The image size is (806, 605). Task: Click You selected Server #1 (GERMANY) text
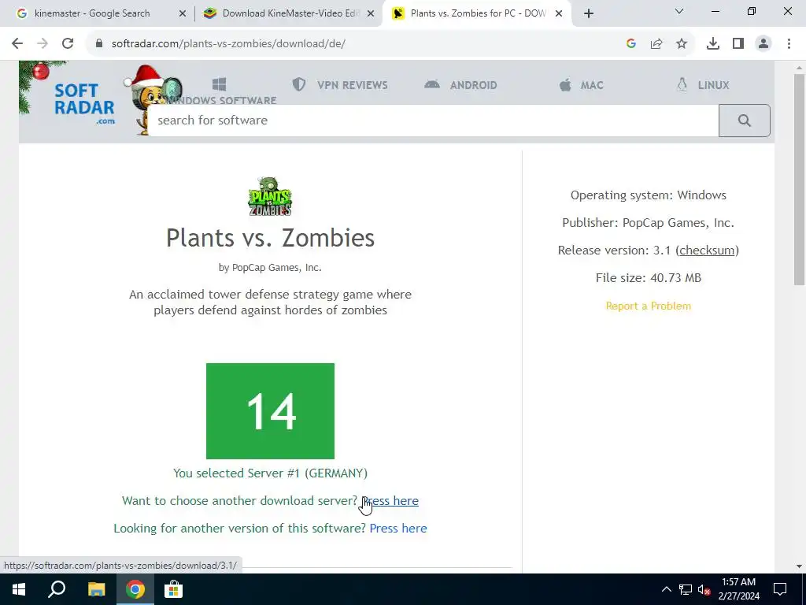point(271,473)
